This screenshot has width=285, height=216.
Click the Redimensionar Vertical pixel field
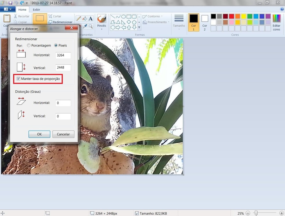63,68
